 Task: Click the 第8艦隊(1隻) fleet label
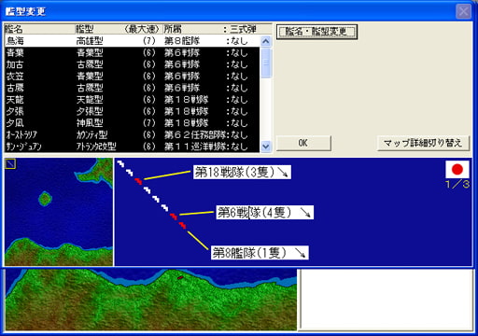(260, 253)
